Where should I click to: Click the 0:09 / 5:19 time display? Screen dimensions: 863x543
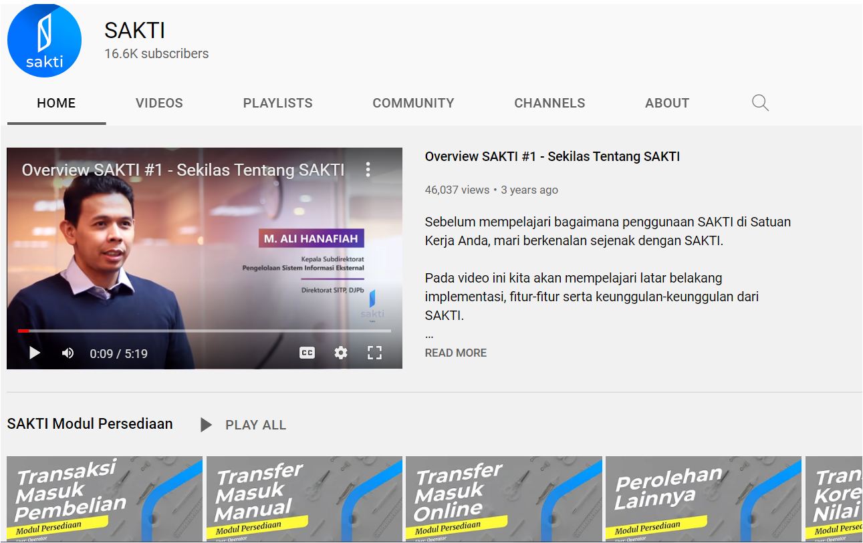(x=118, y=353)
